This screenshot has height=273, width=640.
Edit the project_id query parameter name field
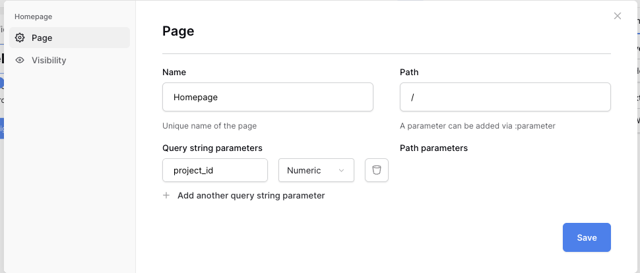pos(214,170)
